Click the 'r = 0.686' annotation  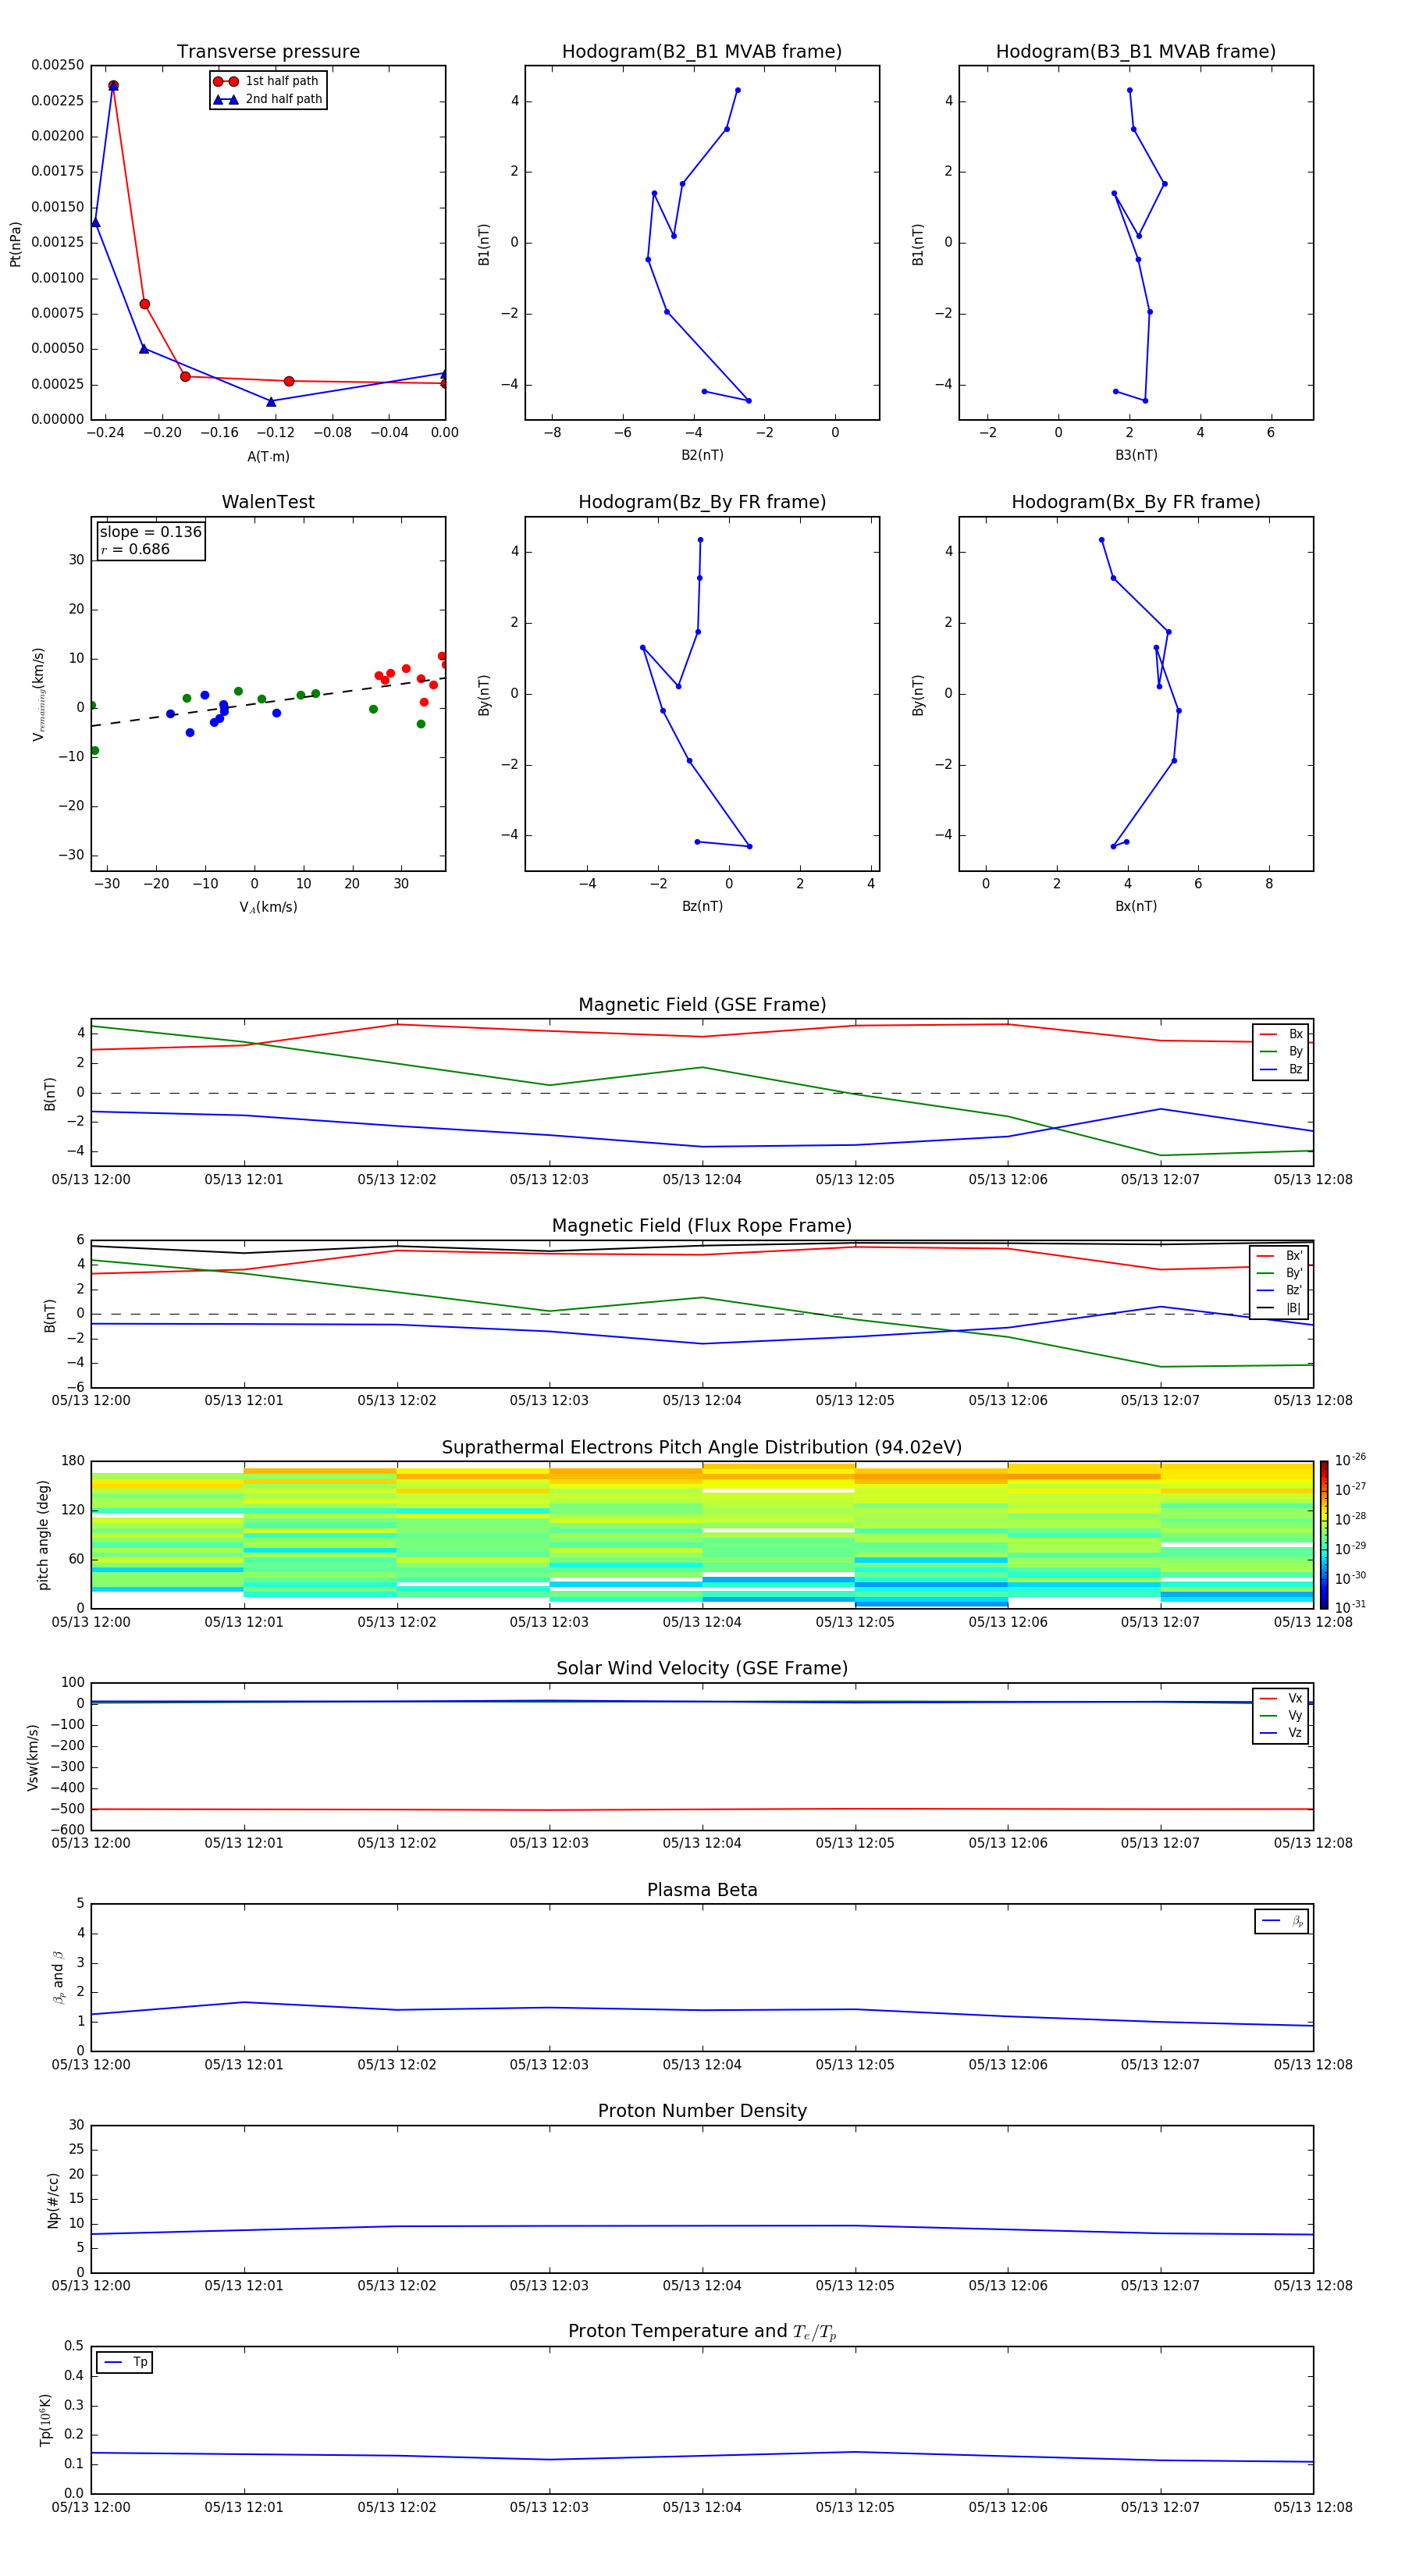tap(135, 549)
